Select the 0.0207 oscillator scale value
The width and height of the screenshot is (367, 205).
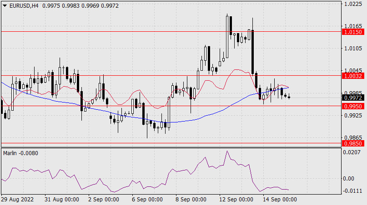tap(353, 153)
